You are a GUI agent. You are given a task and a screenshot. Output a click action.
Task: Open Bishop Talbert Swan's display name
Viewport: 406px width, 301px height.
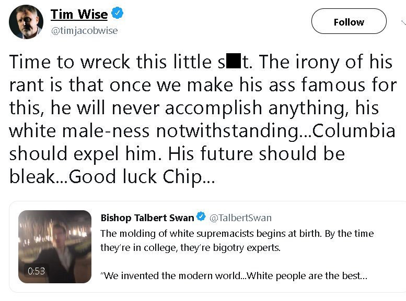pos(147,218)
